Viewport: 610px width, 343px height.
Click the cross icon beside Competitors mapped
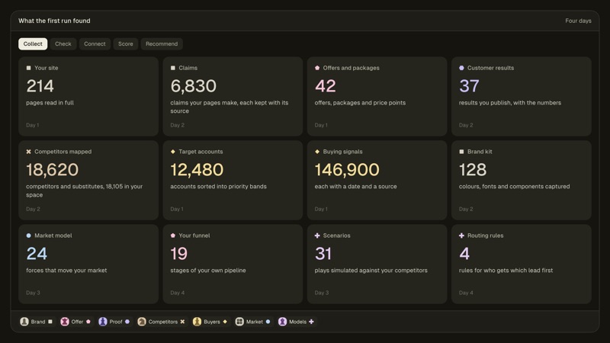28,152
